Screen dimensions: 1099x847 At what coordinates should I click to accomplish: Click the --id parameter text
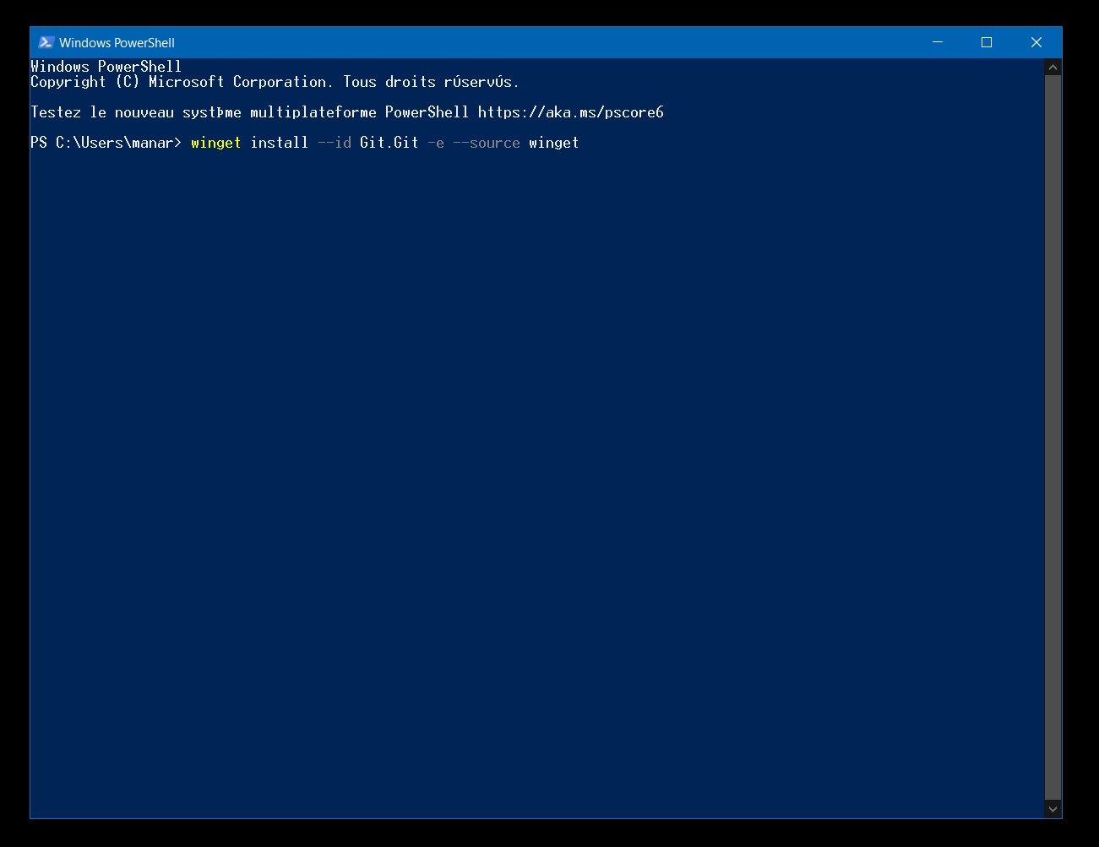tap(335, 143)
